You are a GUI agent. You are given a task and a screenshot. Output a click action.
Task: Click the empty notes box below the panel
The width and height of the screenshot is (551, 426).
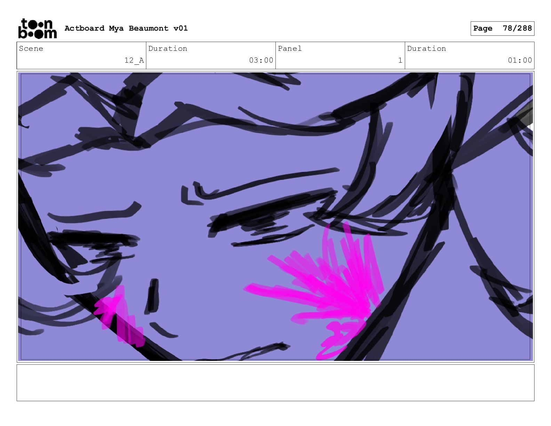(x=275, y=382)
